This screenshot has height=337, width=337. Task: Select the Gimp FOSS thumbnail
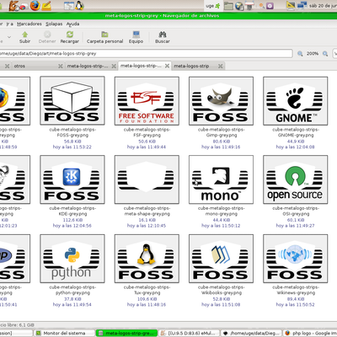pyautogui.click(x=221, y=101)
